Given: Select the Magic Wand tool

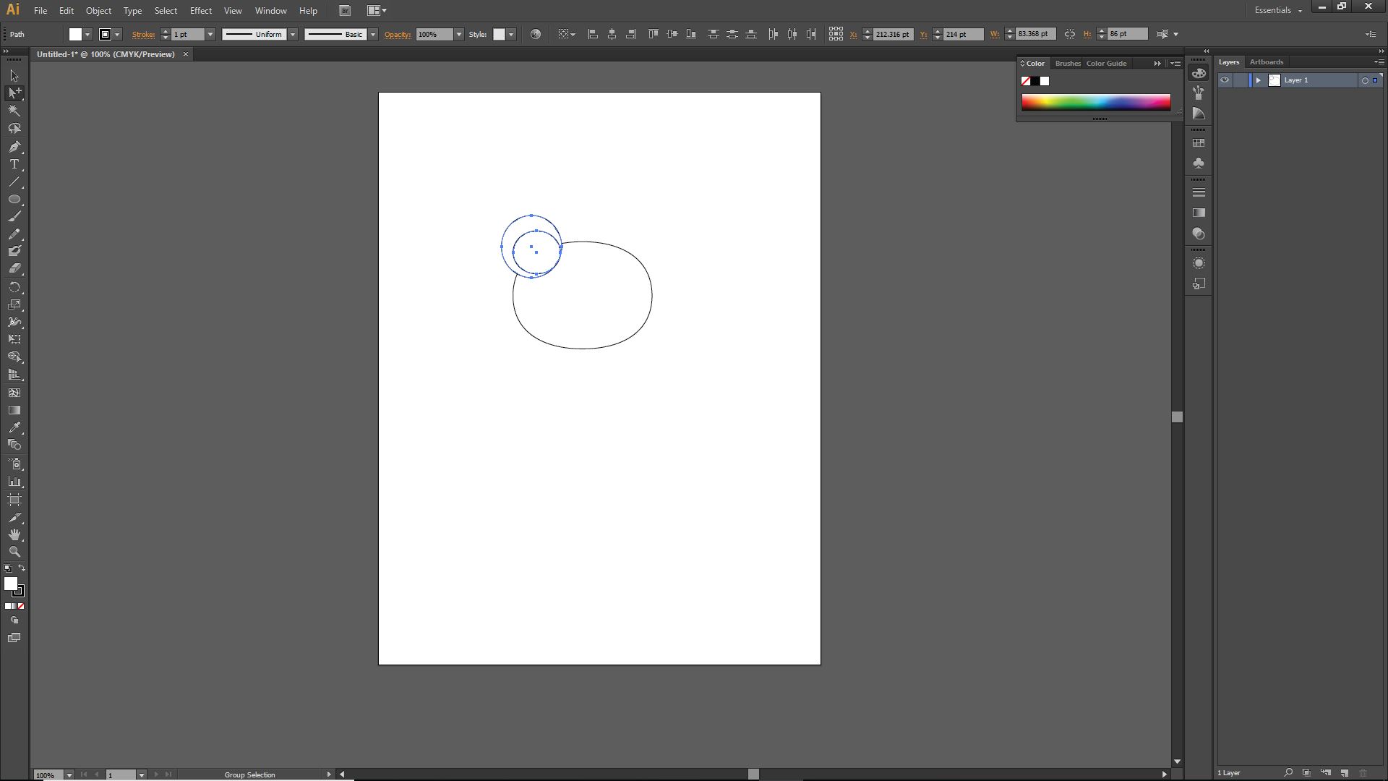Looking at the screenshot, I should click(14, 111).
